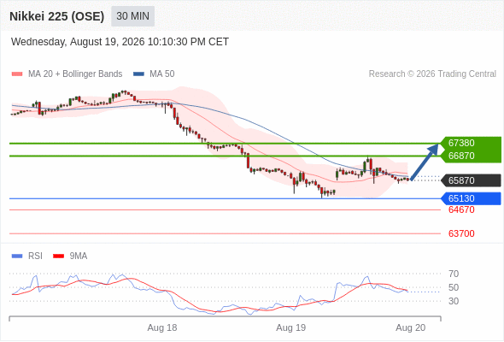Image resolution: width=504 pixels, height=342 pixels.
Task: Click the blue MA 50 legend swatch
Action: (138, 74)
